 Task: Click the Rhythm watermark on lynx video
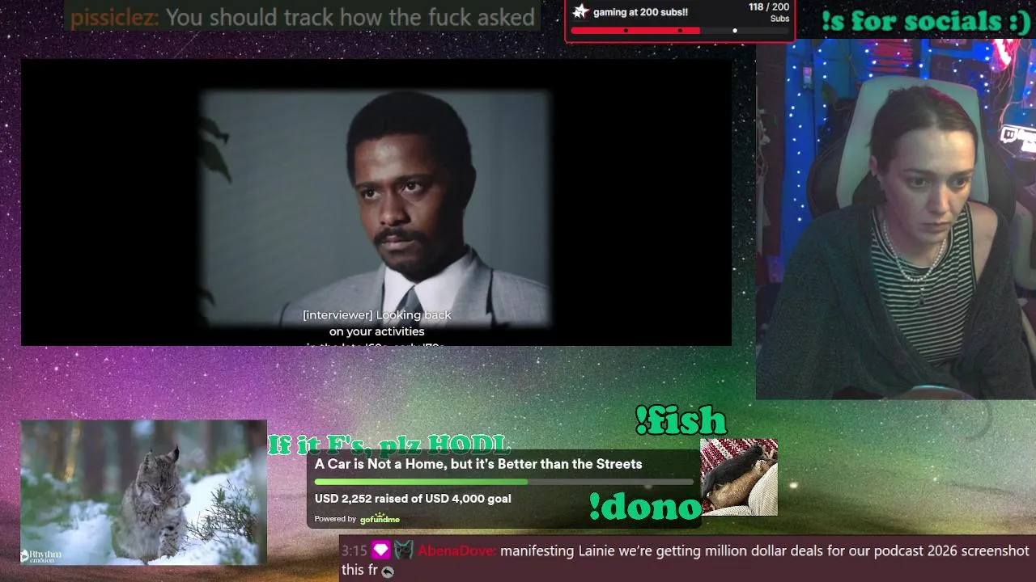click(x=40, y=555)
